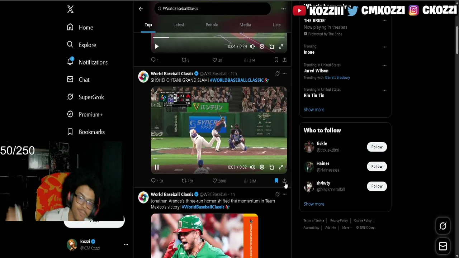Click the #WorldBaseballClassic search field

pos(212,9)
